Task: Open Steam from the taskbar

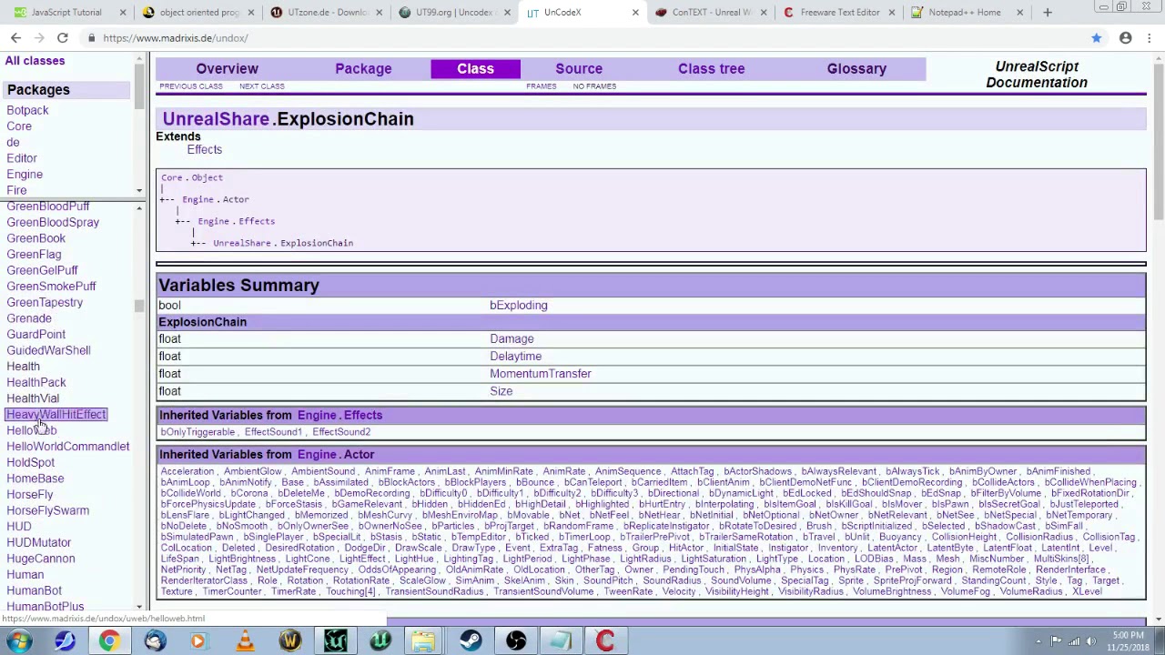Action: click(x=471, y=641)
